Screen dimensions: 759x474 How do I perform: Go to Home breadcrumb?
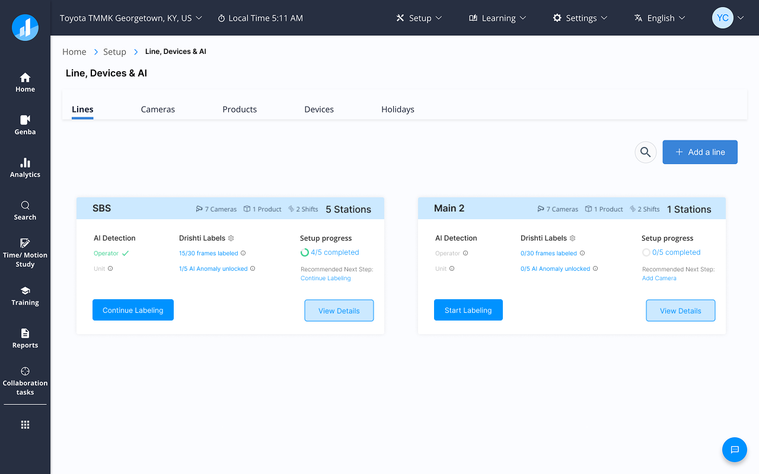tap(74, 52)
